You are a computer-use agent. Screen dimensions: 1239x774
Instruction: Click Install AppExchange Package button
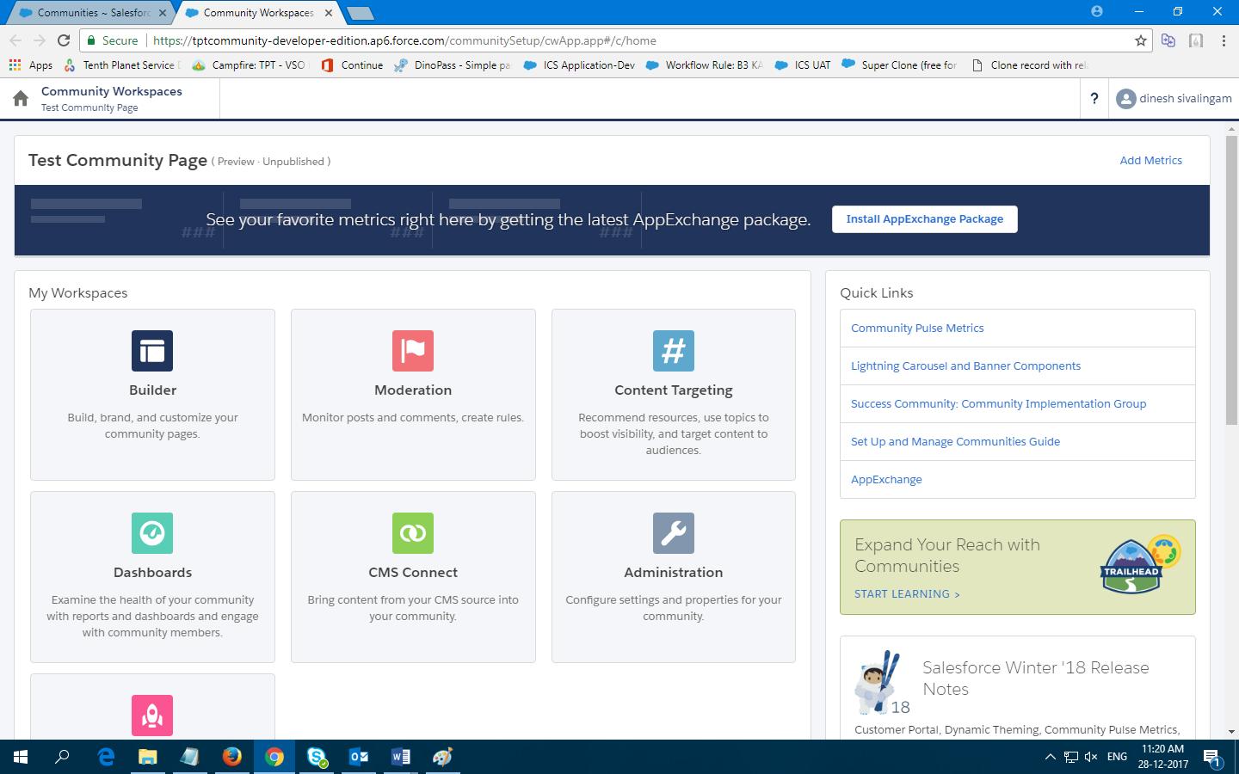click(x=925, y=219)
